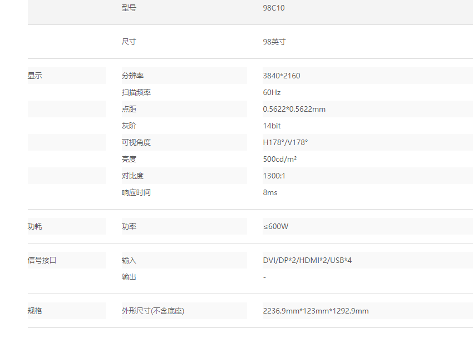Click the 500cd/m² brightness value
Image resolution: width=473 pixels, height=343 pixels.
click(x=280, y=159)
